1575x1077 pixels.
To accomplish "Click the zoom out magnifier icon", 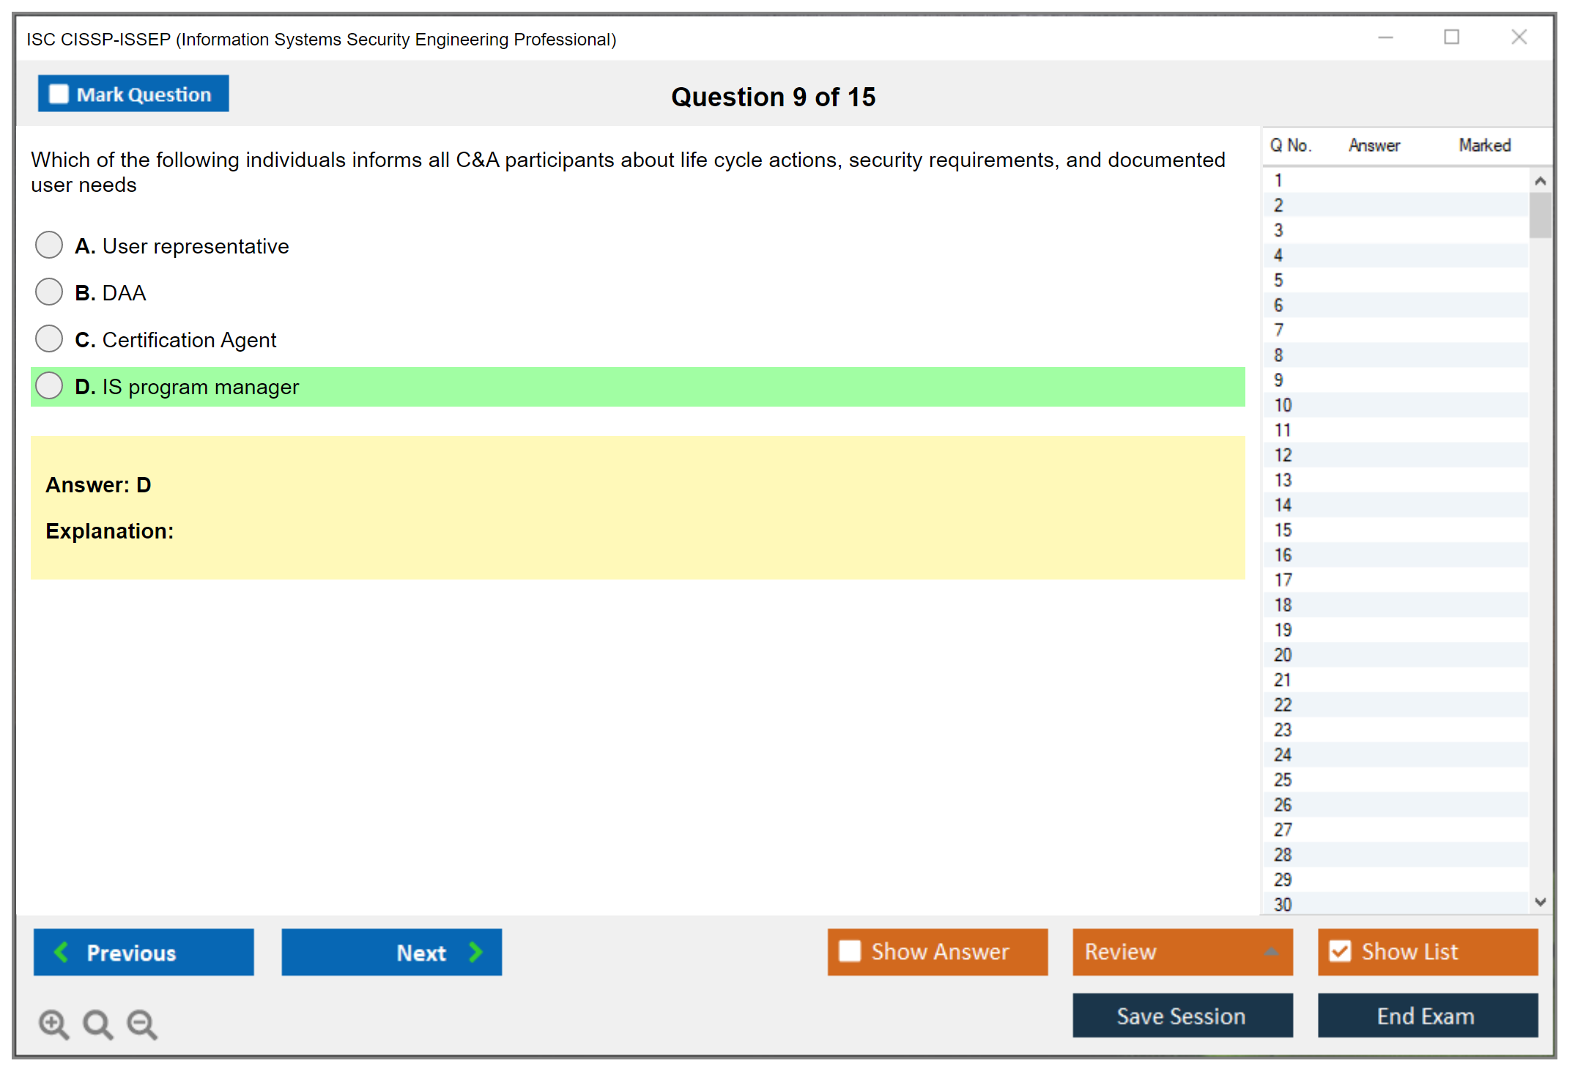I will pos(142,1024).
